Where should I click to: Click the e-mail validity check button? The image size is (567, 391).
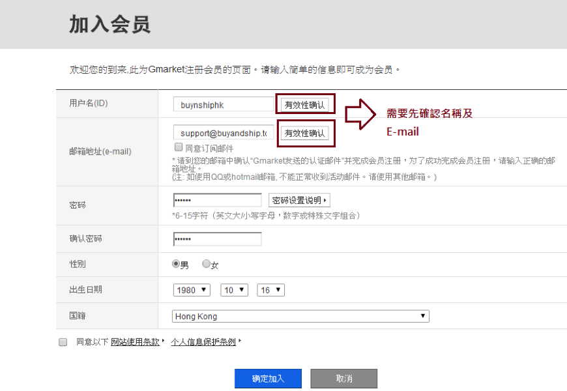(304, 133)
